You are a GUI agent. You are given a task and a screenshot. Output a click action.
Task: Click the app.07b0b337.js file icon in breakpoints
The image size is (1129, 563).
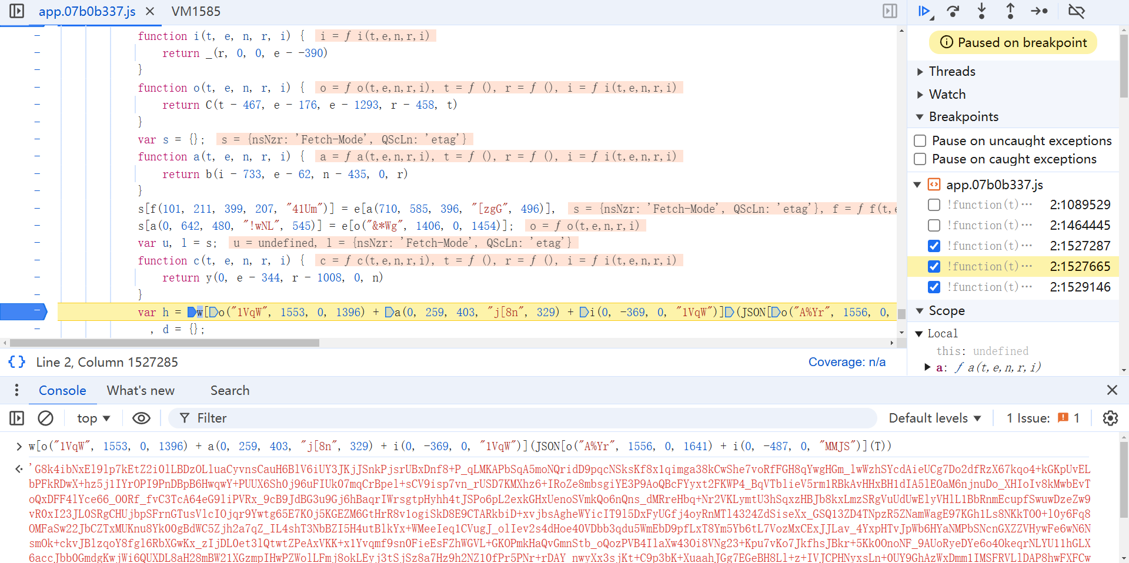pyautogui.click(x=934, y=185)
